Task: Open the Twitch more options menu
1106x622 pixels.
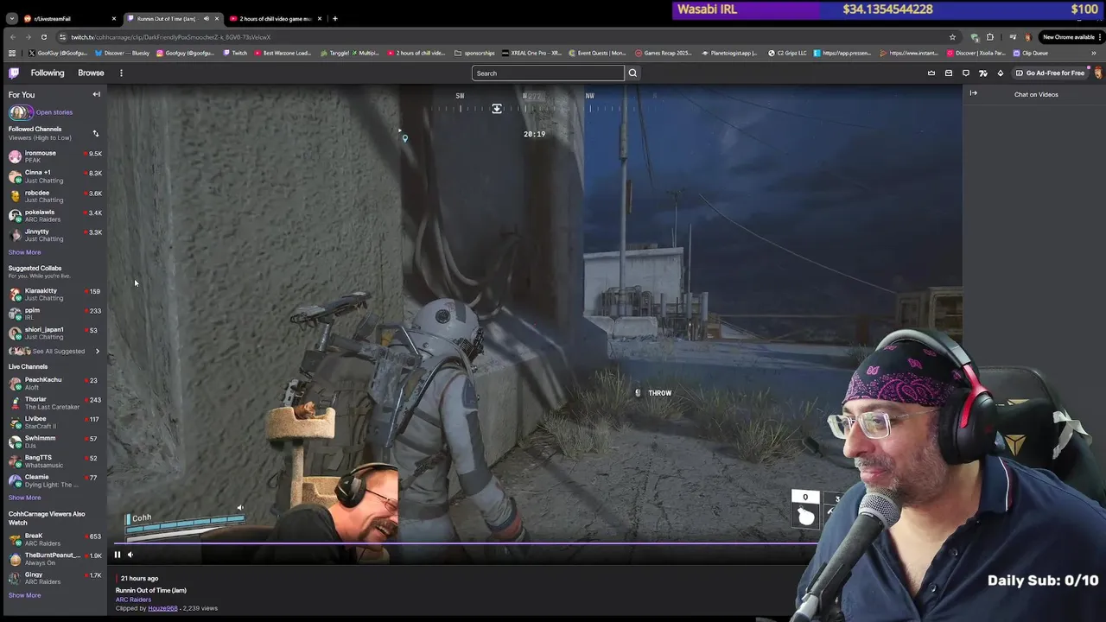Action: tap(121, 73)
